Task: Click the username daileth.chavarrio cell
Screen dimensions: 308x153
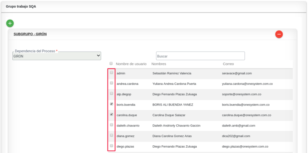Action: click(x=128, y=126)
